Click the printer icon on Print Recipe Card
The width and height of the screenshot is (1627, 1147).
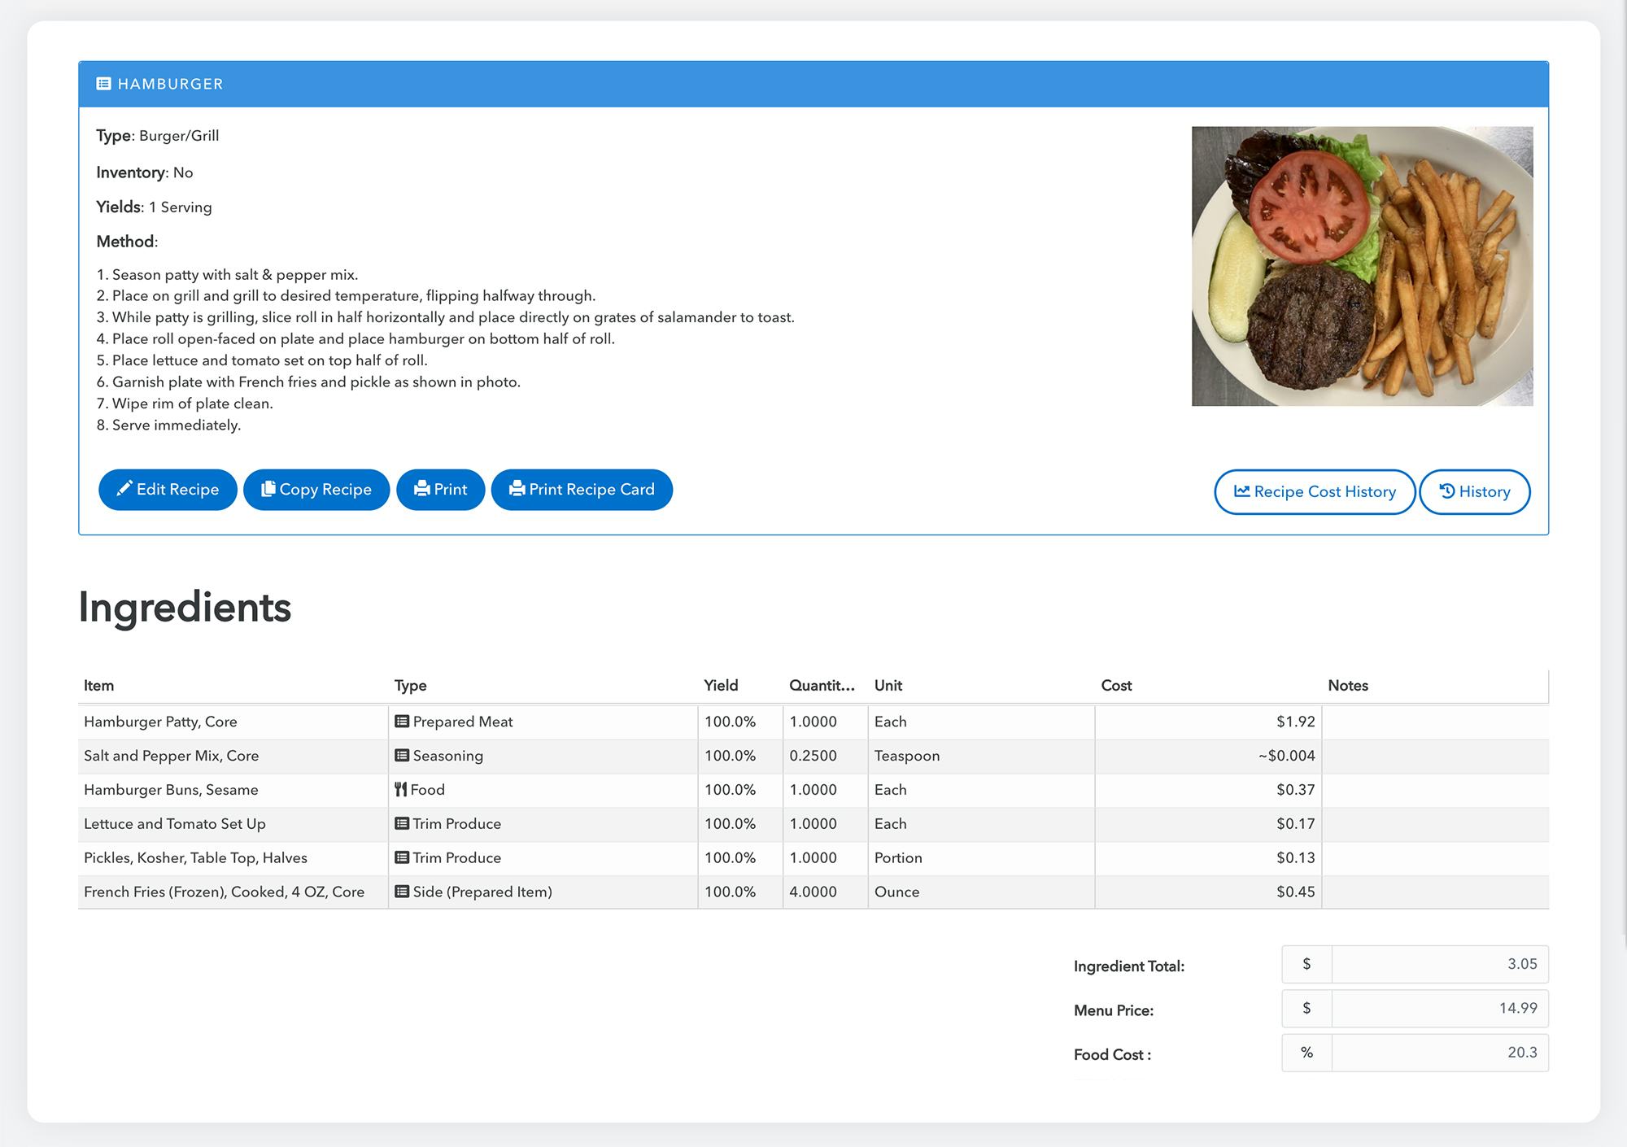pyautogui.click(x=517, y=489)
